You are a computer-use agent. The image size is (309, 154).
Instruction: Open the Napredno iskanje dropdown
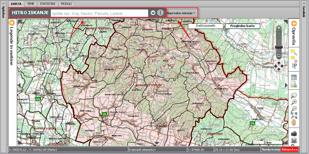[181, 13]
